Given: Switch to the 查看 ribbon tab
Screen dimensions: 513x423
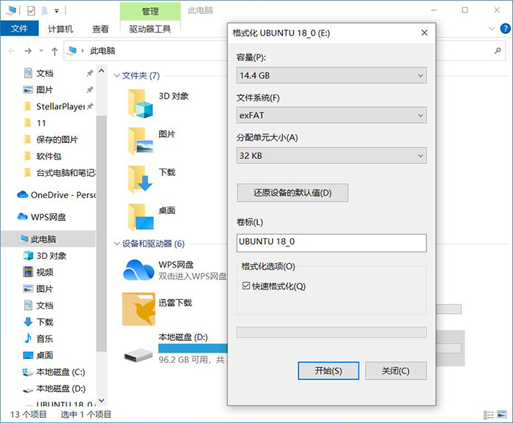Looking at the screenshot, I should pyautogui.click(x=100, y=29).
